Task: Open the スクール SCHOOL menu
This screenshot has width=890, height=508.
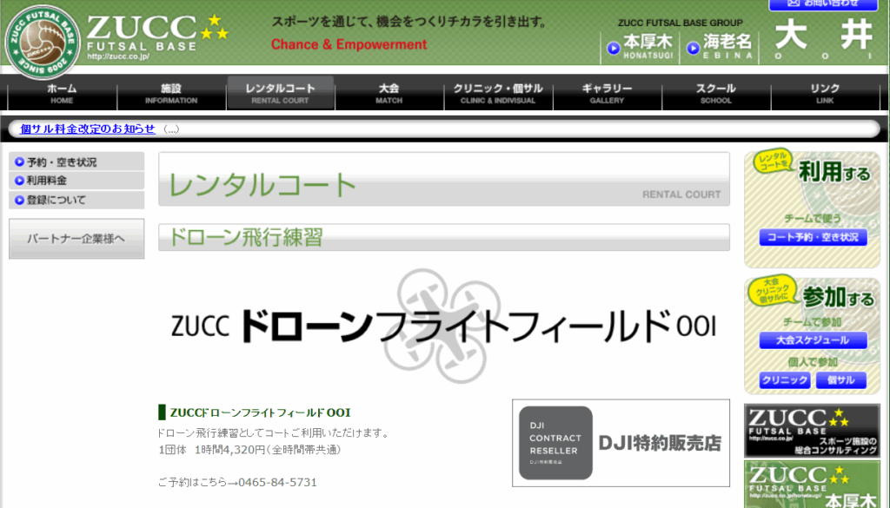Action: [716, 92]
